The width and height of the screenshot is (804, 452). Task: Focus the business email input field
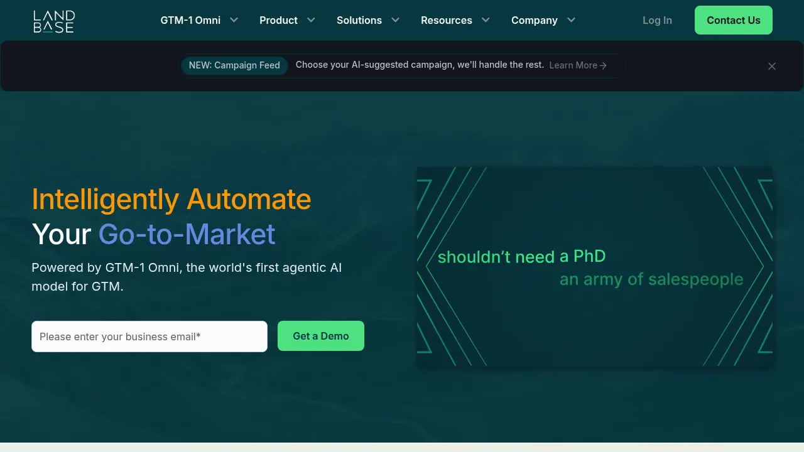pyautogui.click(x=149, y=336)
